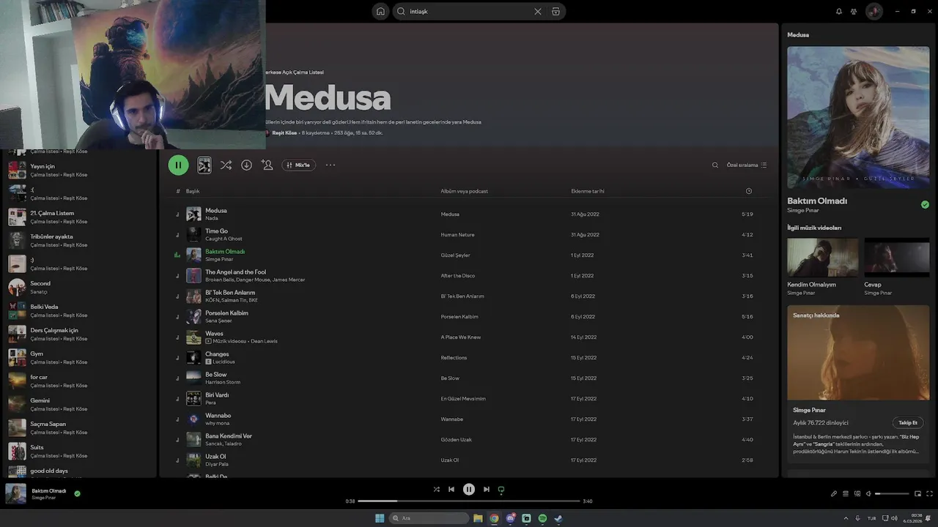Open notifications bell in Spotify top bar

pos(839,12)
